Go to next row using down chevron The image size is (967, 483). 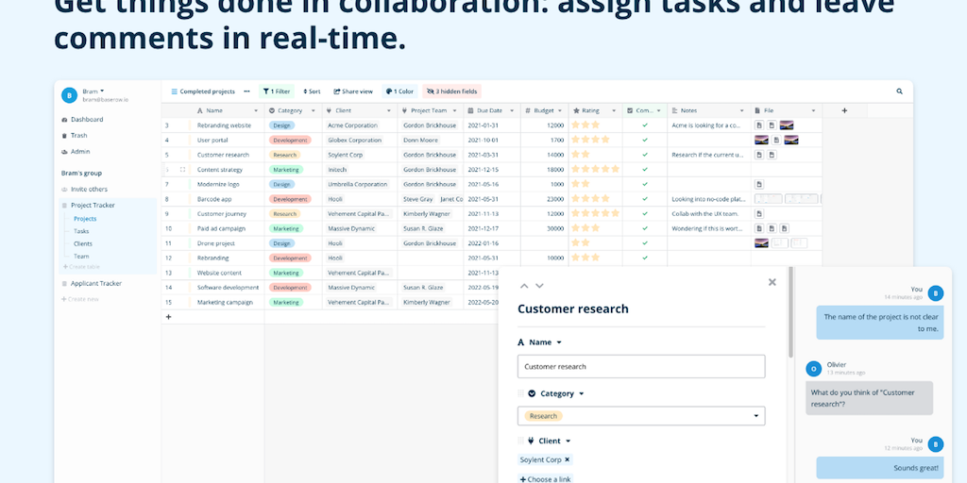(x=539, y=285)
